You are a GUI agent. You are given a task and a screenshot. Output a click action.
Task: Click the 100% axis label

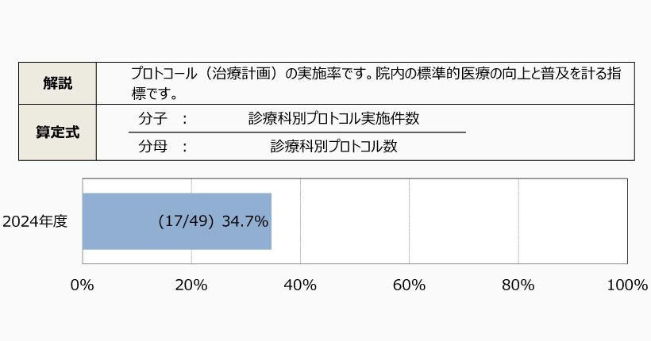626,285
